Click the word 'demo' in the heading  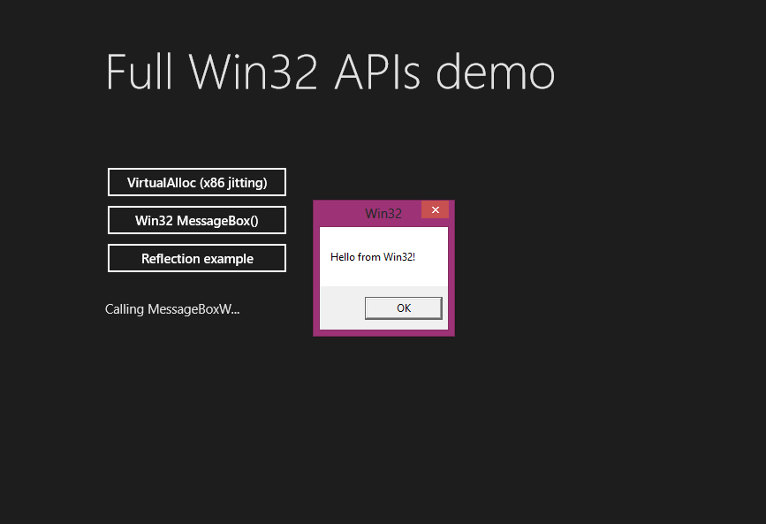click(496, 72)
